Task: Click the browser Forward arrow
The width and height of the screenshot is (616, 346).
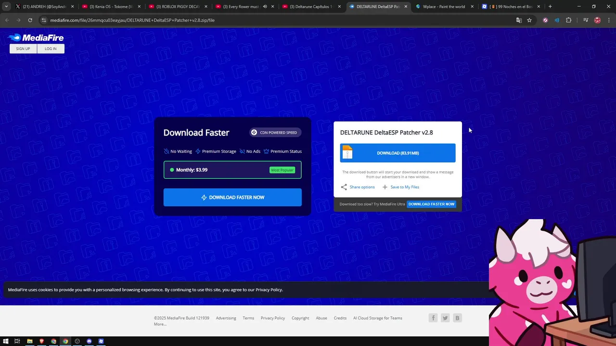Action: [18, 20]
